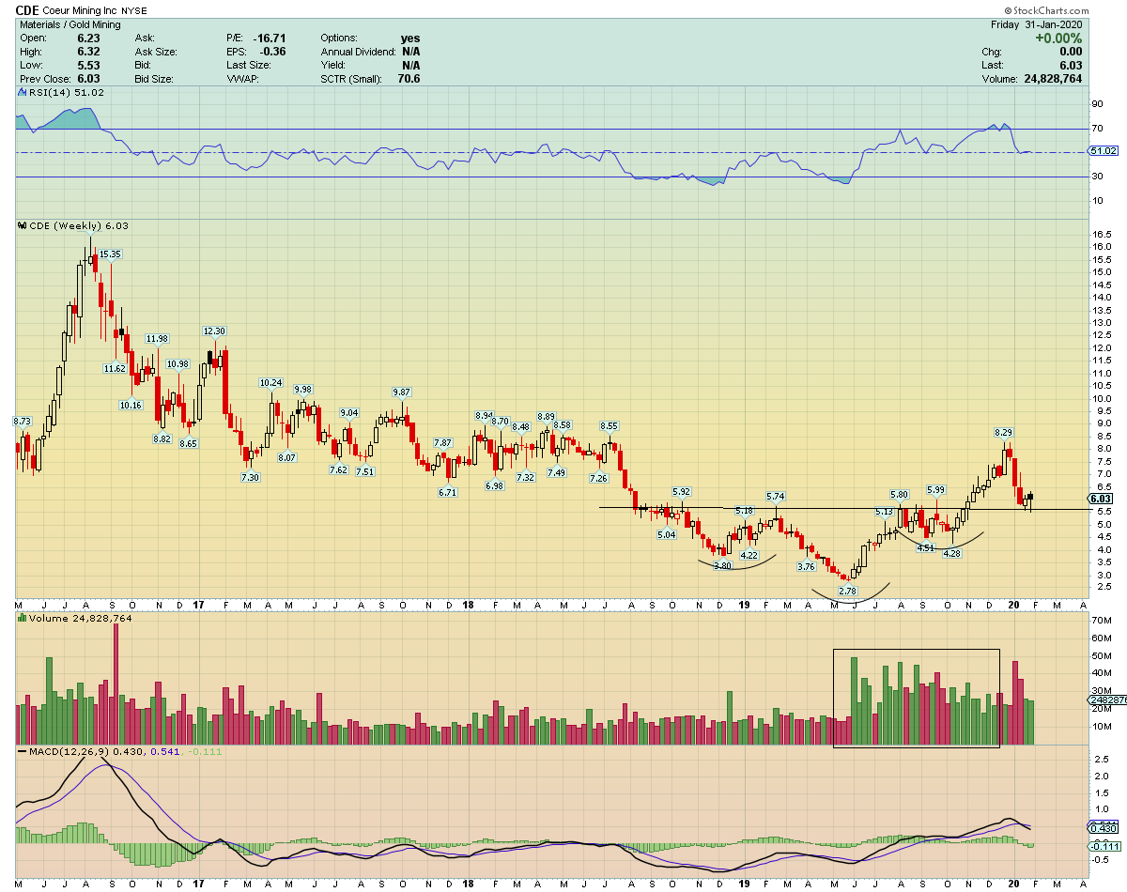The image size is (1127, 892).
Task: Click the 7.30 low price label
Action: tap(250, 478)
